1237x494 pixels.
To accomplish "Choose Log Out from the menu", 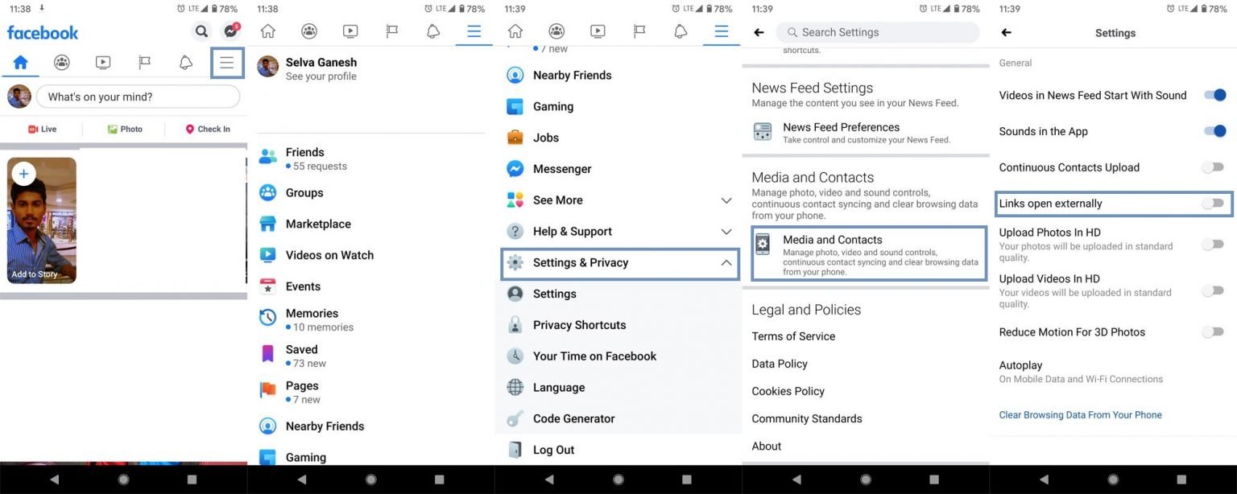I will click(x=551, y=450).
